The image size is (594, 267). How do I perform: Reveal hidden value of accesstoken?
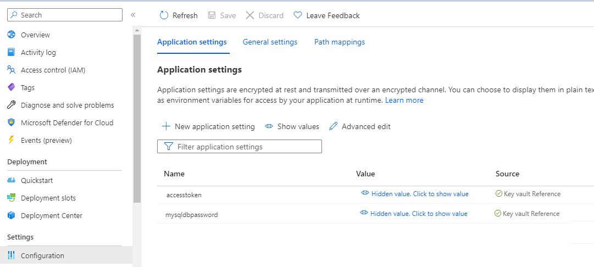pos(415,194)
